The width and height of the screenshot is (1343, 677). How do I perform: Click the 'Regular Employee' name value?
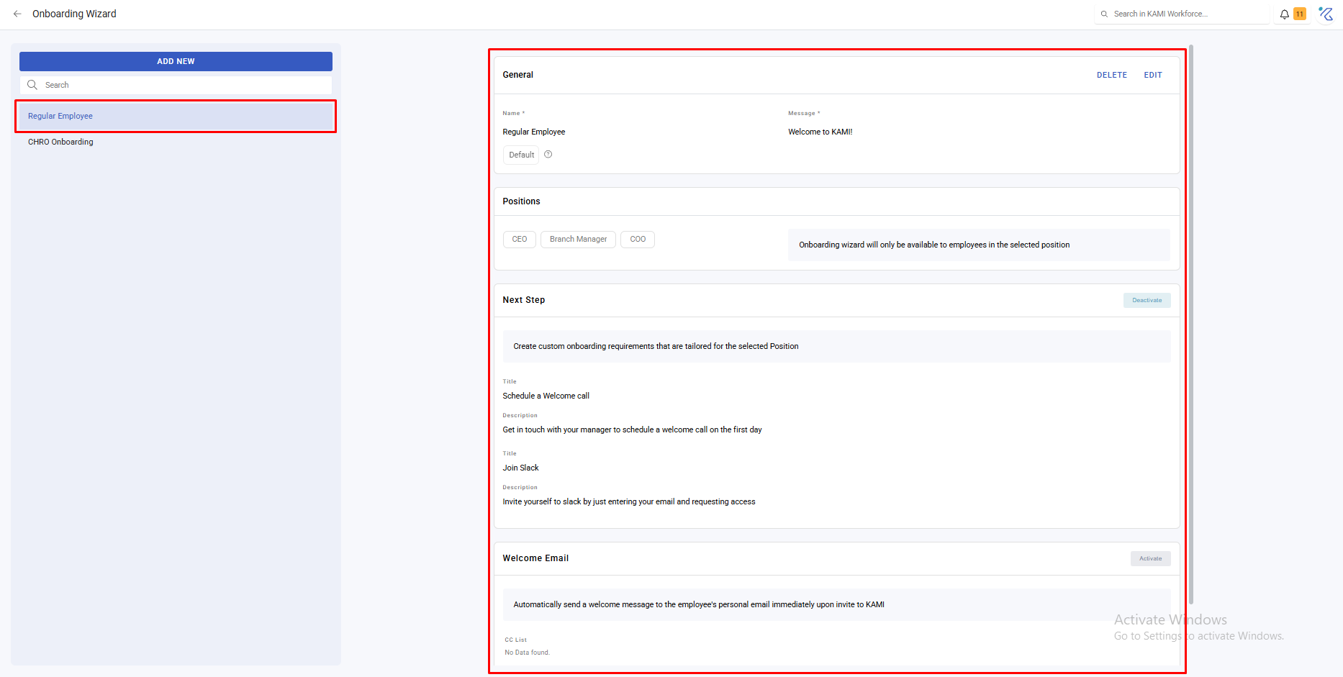(534, 132)
